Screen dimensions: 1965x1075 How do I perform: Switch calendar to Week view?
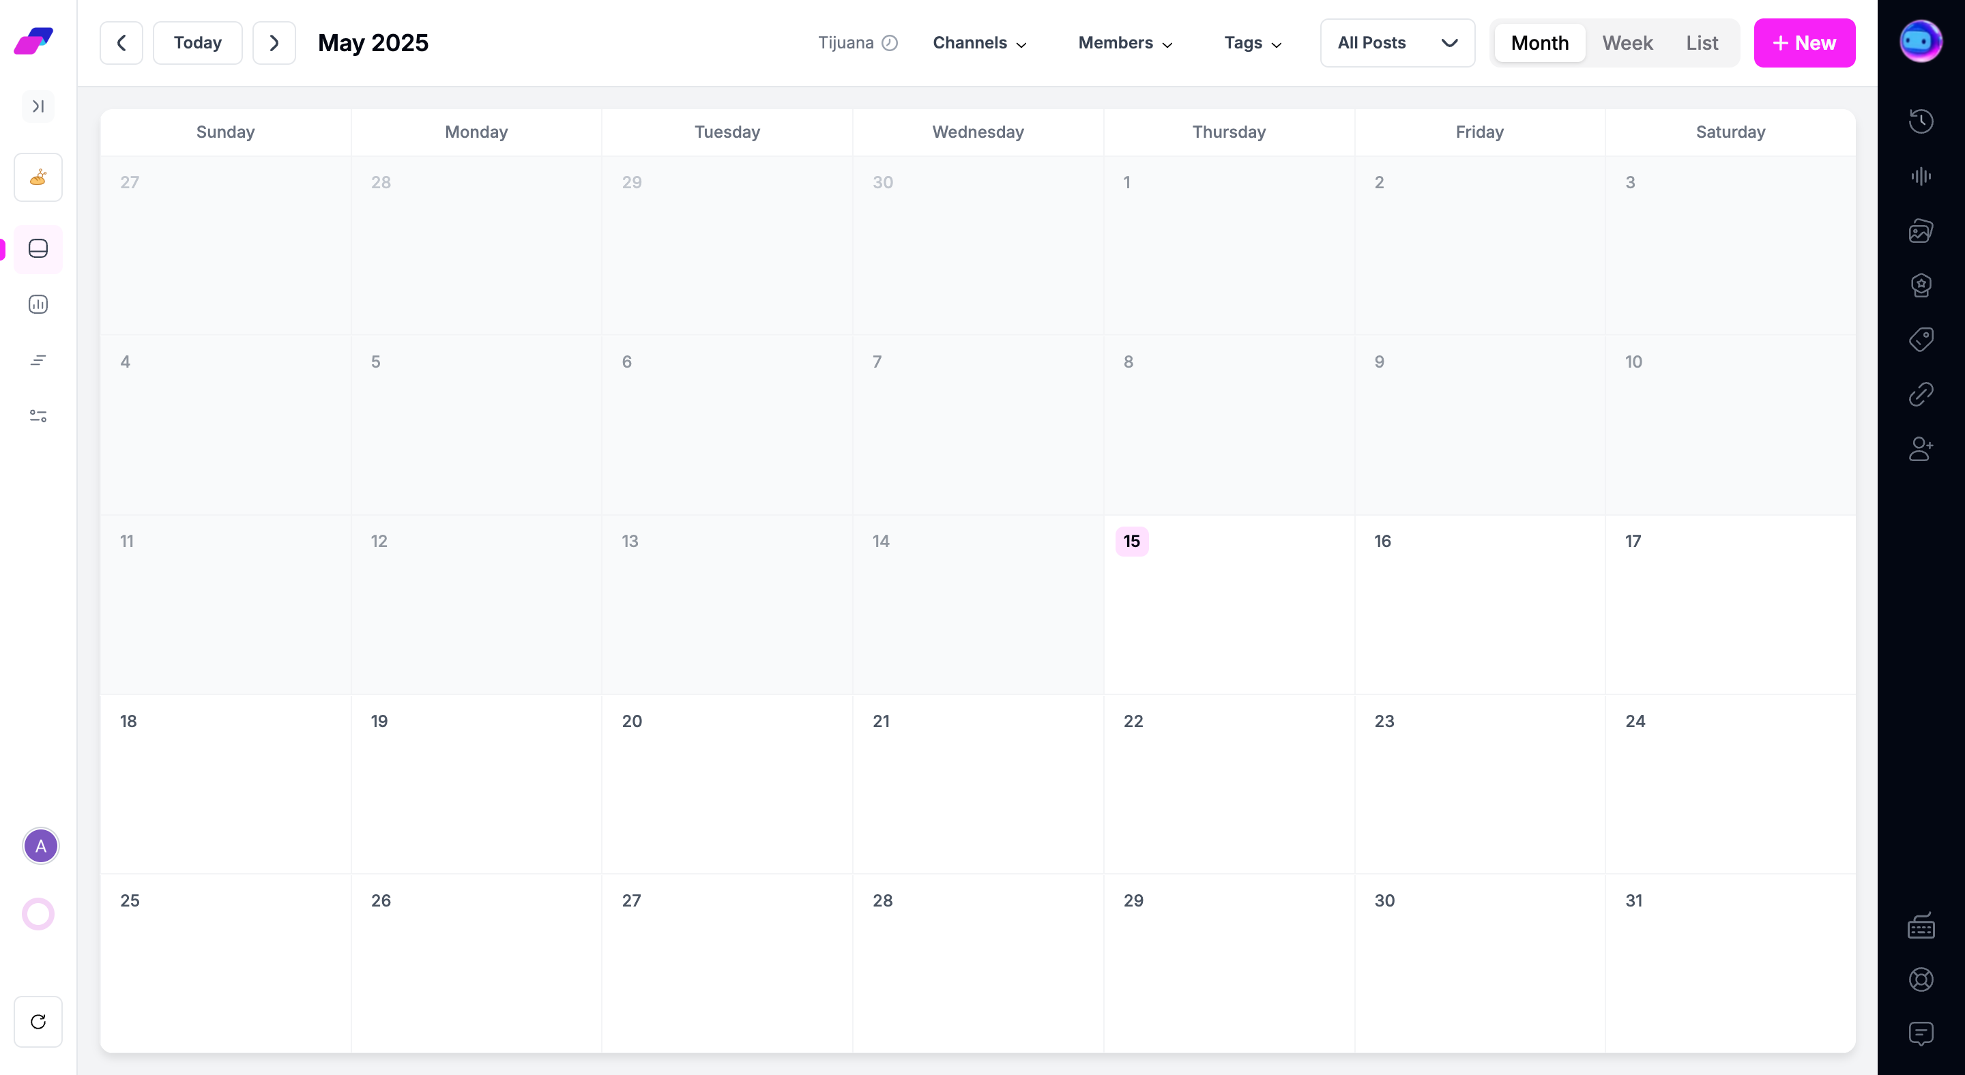(x=1627, y=43)
